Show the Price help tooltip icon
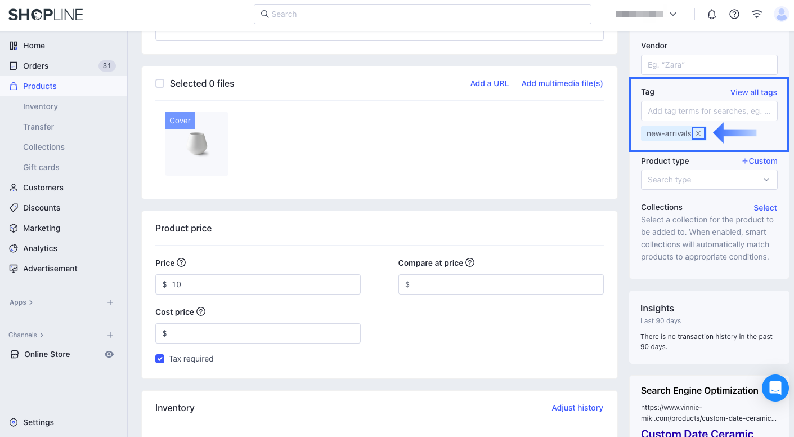The image size is (794, 437). (x=181, y=262)
